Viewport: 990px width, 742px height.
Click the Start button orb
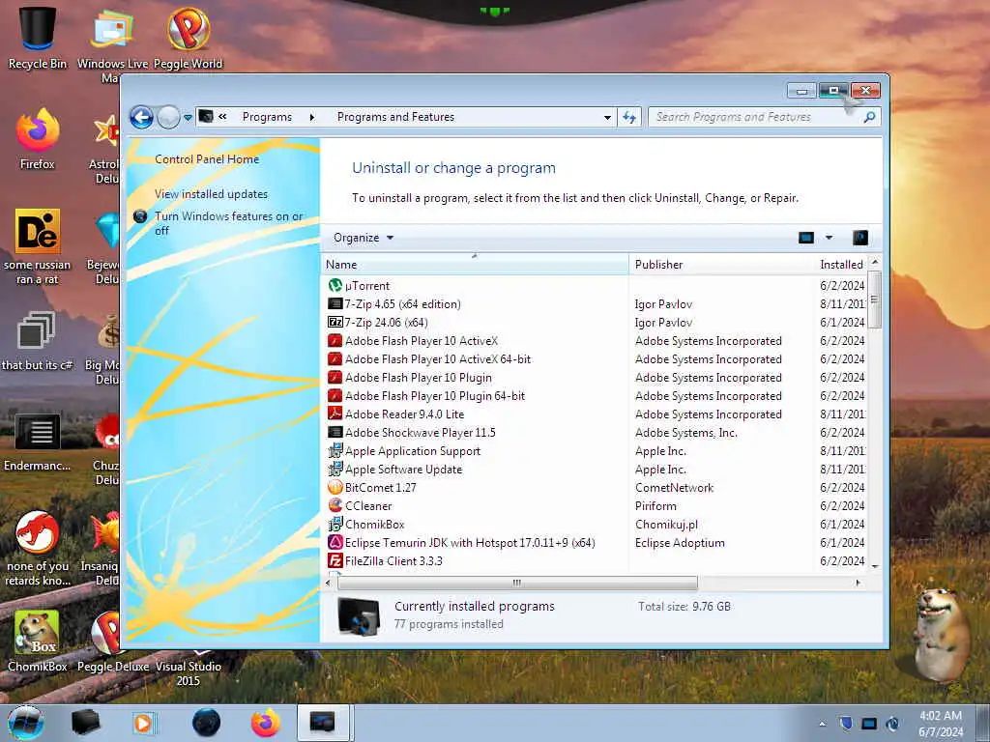26,723
